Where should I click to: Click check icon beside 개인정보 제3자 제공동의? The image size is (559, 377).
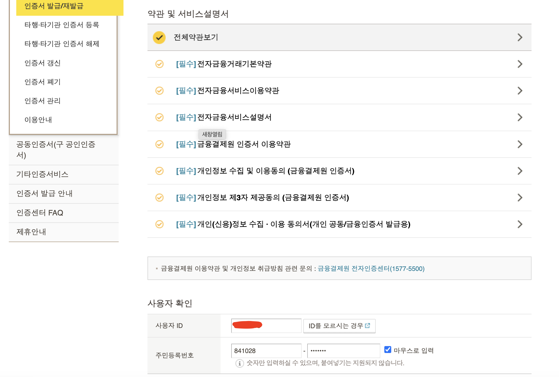pos(159,198)
